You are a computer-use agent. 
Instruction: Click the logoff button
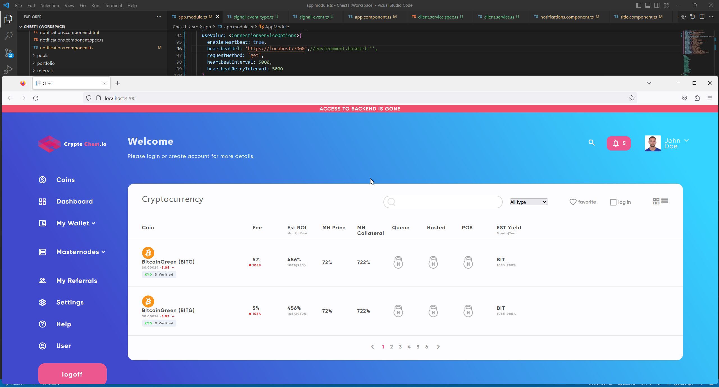click(72, 374)
